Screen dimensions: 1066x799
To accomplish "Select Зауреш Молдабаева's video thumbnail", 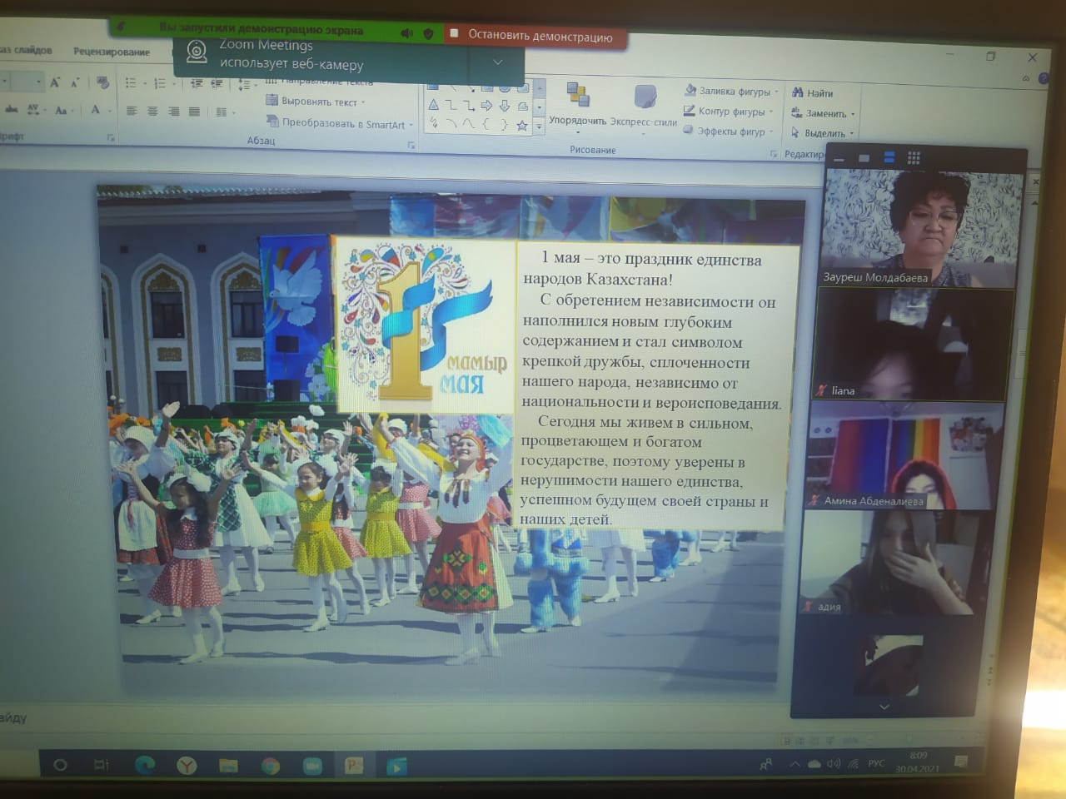I will (x=919, y=229).
